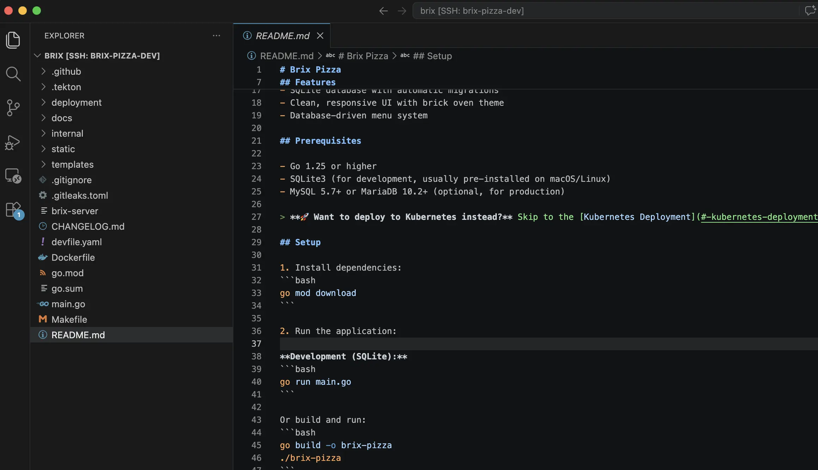Click the Makefile M icon
This screenshot has height=470, width=818.
coord(43,319)
